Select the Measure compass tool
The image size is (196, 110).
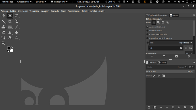click(16, 38)
